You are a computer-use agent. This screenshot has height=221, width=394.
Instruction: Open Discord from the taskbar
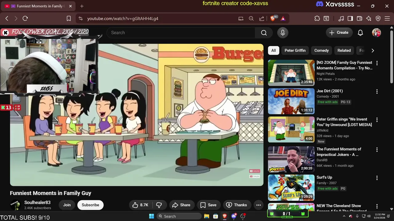tap(234, 216)
